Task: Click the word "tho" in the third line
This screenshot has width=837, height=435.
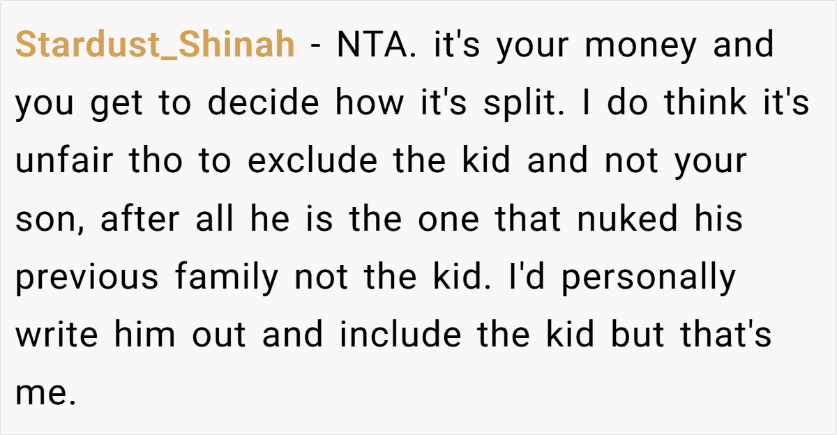Action: [x=153, y=160]
